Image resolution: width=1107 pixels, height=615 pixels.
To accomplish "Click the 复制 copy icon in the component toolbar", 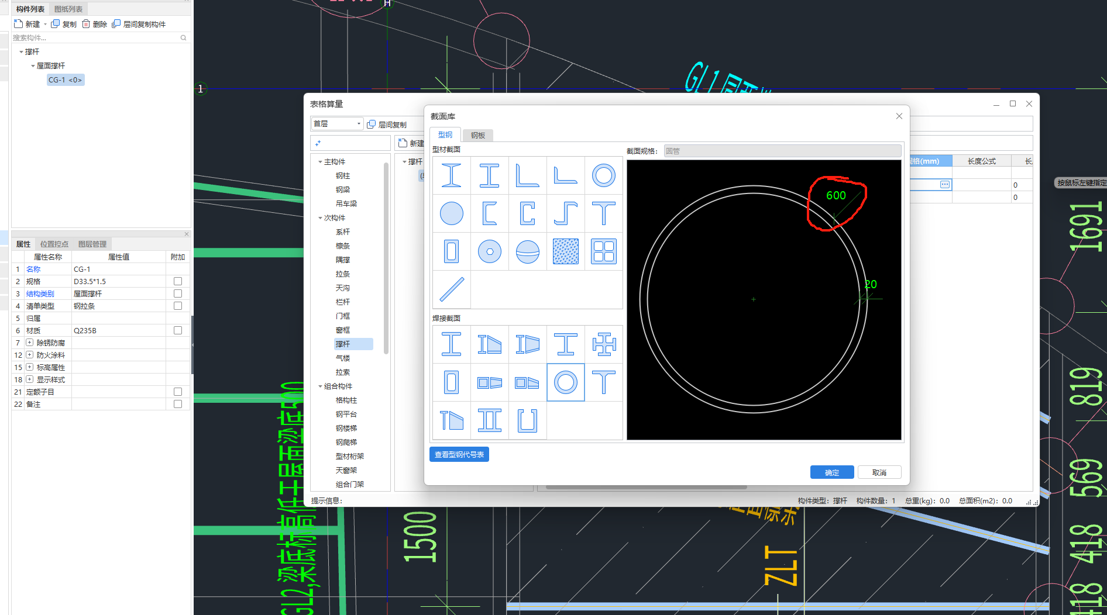I will [x=56, y=24].
